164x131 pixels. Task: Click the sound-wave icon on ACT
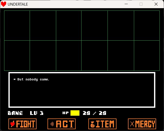tap(52, 124)
